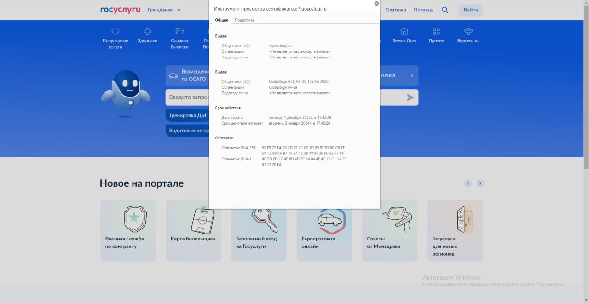The height and width of the screenshot is (303, 589).
Task: Click the Срок действия истекает label
Action: pyautogui.click(x=242, y=123)
